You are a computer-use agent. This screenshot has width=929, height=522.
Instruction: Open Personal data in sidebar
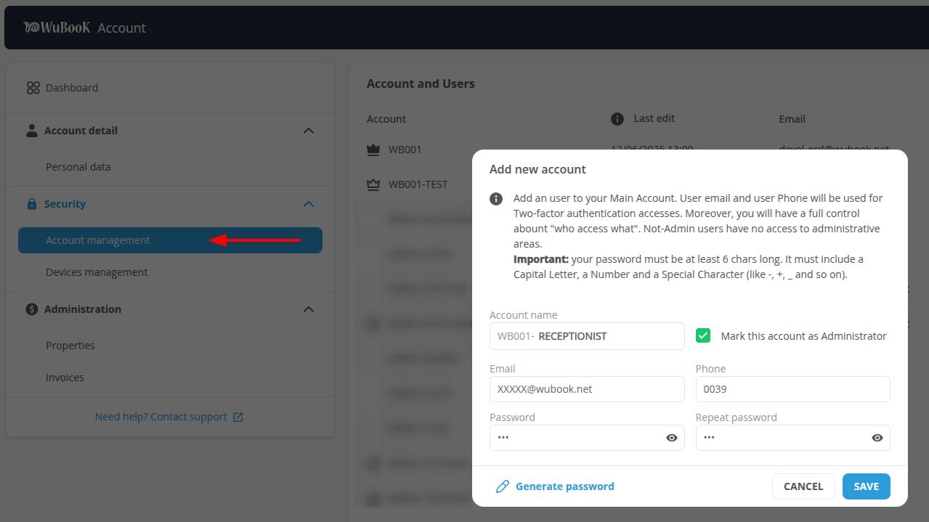point(78,167)
